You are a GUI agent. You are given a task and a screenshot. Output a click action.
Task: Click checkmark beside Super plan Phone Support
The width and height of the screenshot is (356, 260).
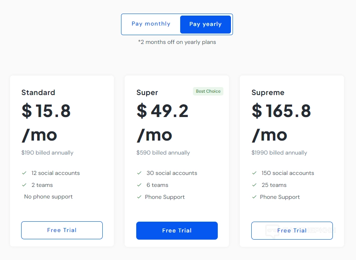tap(139, 197)
